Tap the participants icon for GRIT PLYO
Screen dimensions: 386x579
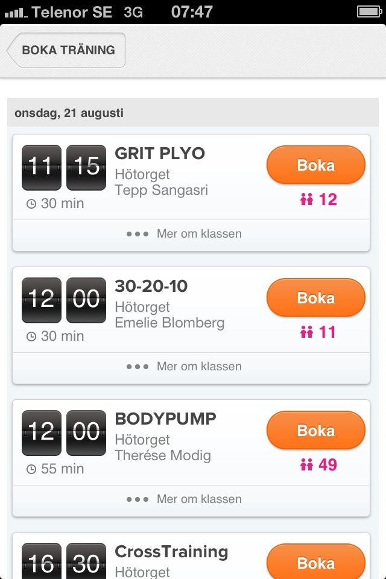(x=306, y=200)
